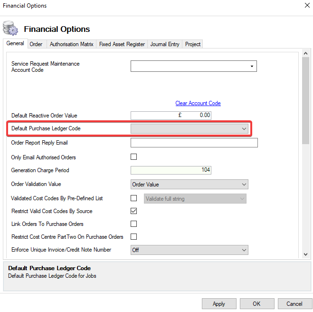Go to the Journal Entry tab
This screenshot has height=312, width=313.
coord(165,44)
